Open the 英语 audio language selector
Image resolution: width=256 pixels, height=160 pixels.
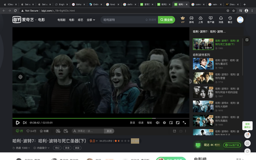[x=133, y=123]
